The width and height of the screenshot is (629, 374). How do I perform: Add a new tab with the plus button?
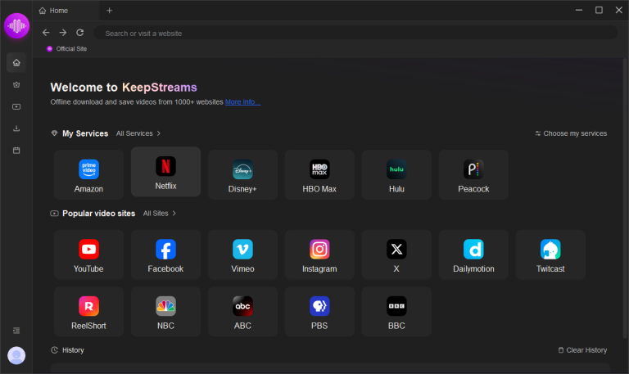(109, 11)
